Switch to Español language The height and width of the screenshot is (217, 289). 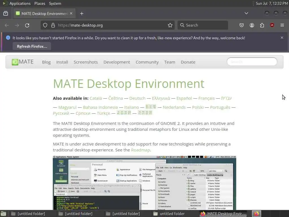(x=184, y=98)
